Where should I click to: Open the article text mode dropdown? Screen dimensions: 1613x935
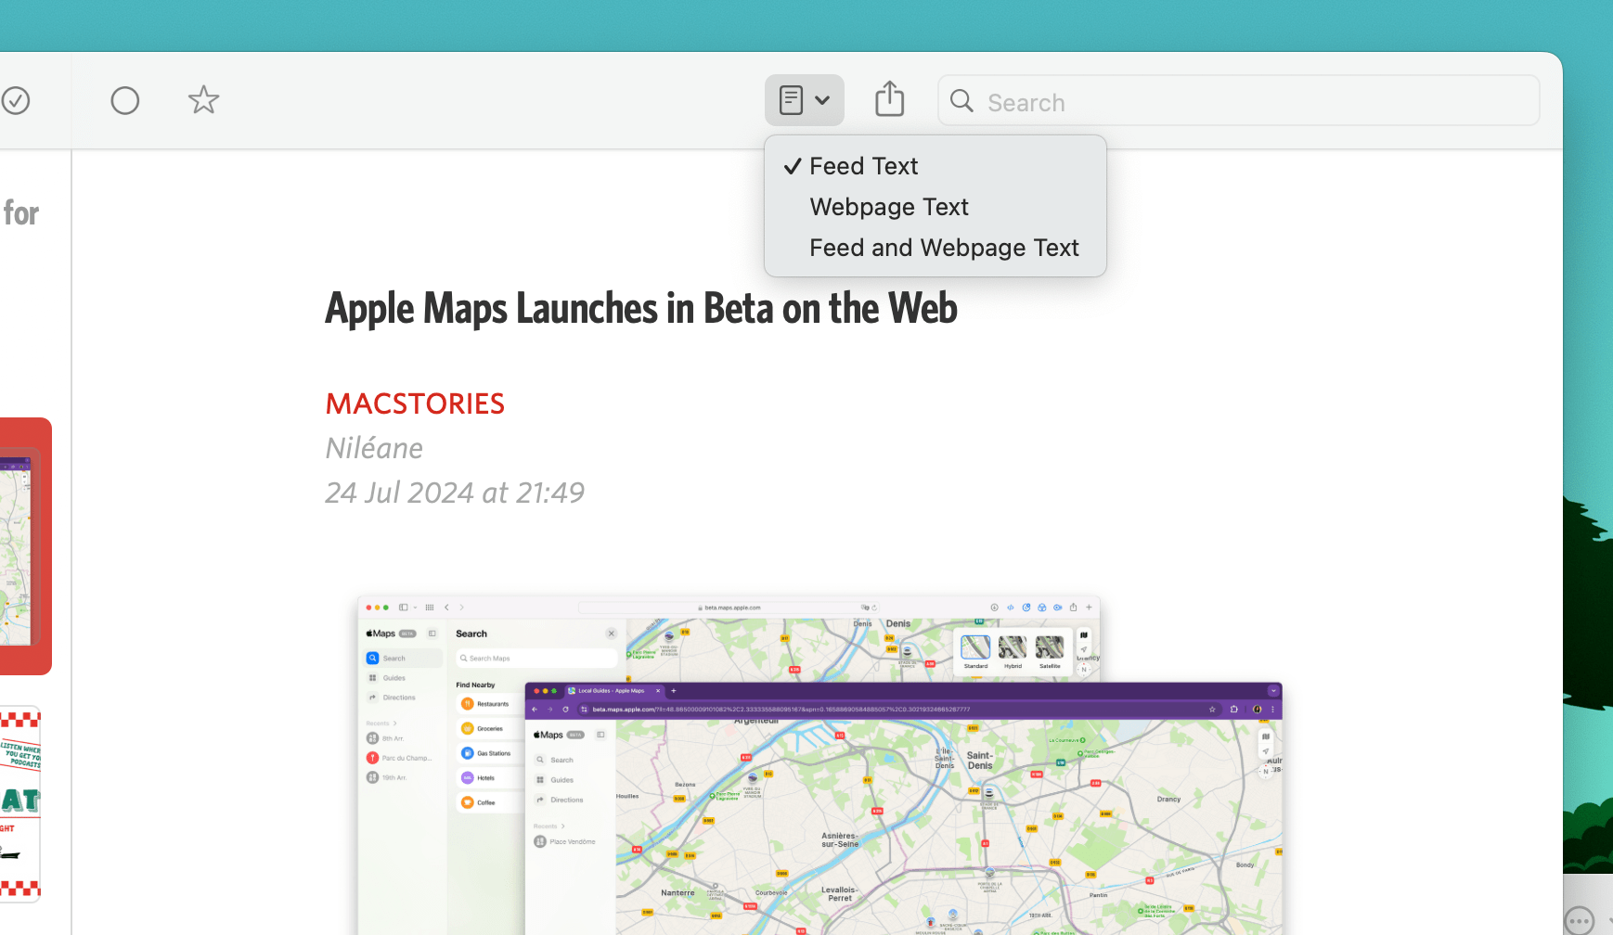pos(805,100)
